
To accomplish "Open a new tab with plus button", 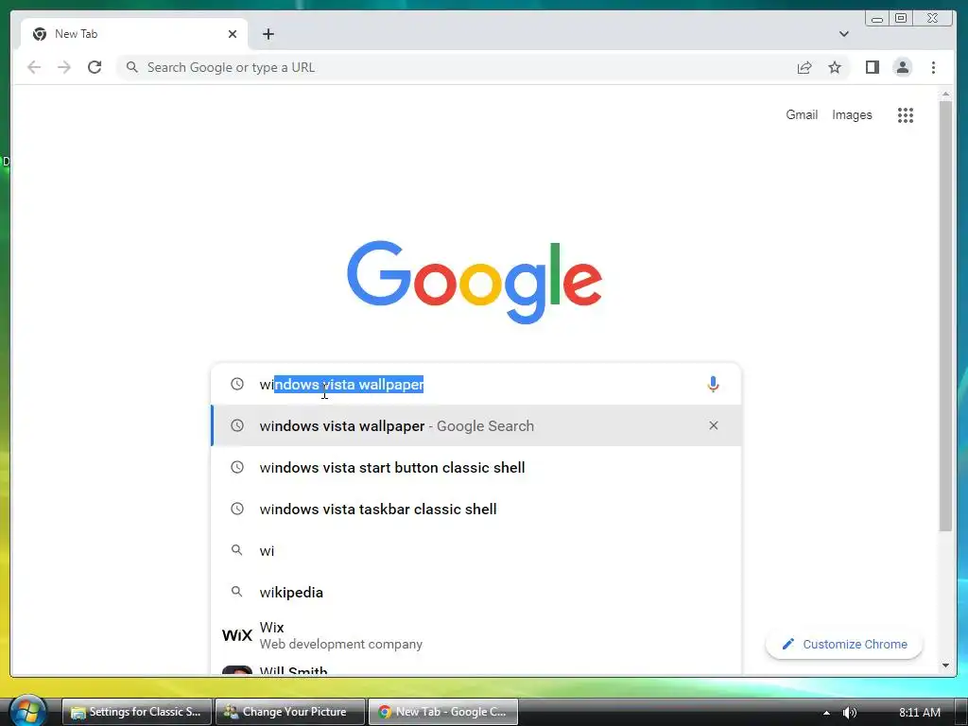I will 268,34.
